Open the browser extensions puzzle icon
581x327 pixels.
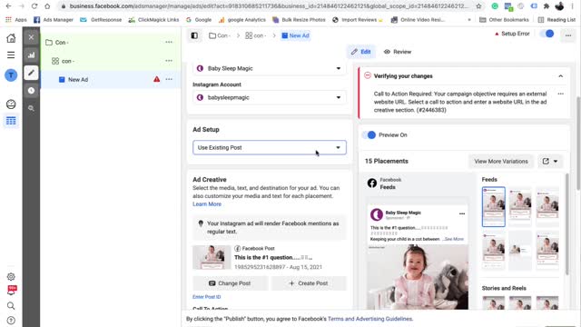pos(547,6)
